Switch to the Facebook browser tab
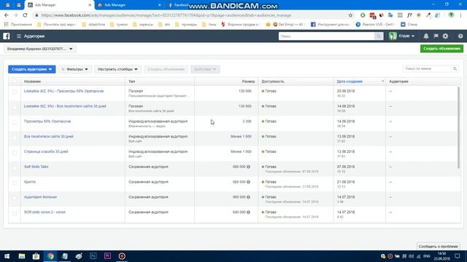The width and height of the screenshot is (467, 262). (x=179, y=5)
